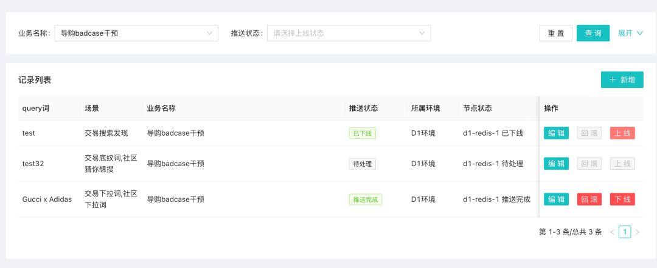Viewport: 657px width, 268px height.
Task: Click 上线 in the test32 row
Action: pyautogui.click(x=622, y=164)
